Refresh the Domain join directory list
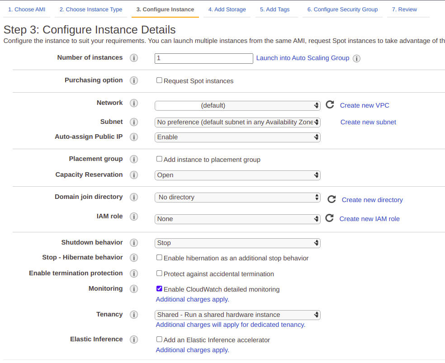445x363 pixels. pyautogui.click(x=331, y=199)
